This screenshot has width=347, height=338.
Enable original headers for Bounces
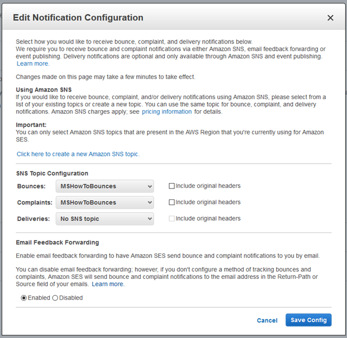[x=171, y=186]
